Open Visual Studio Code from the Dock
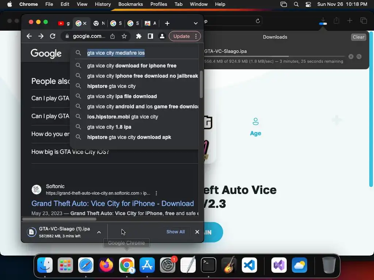The width and height of the screenshot is (374, 280). coord(249,265)
